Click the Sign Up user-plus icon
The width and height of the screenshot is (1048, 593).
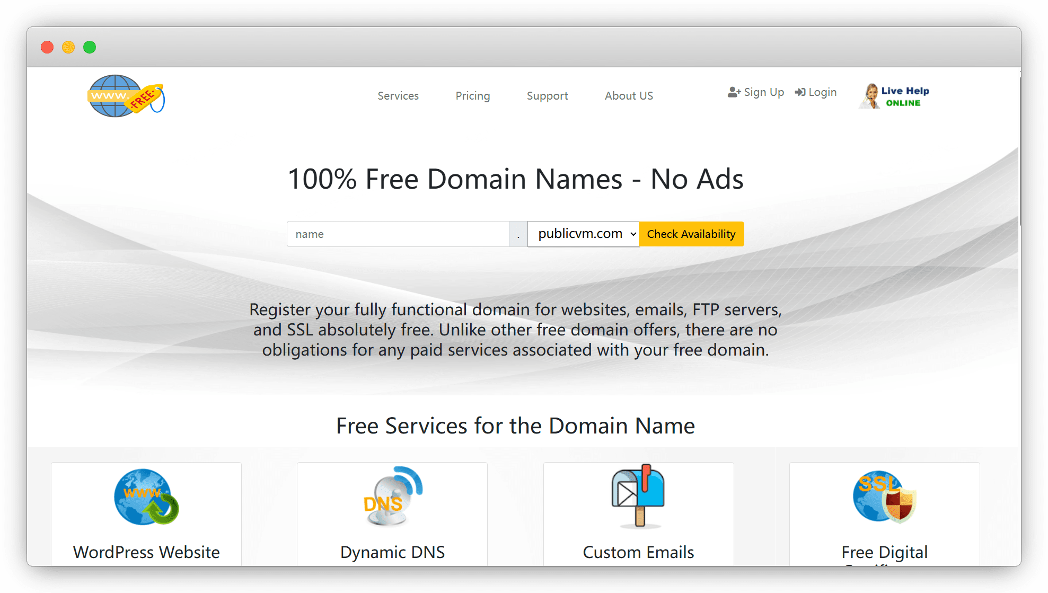[734, 92]
